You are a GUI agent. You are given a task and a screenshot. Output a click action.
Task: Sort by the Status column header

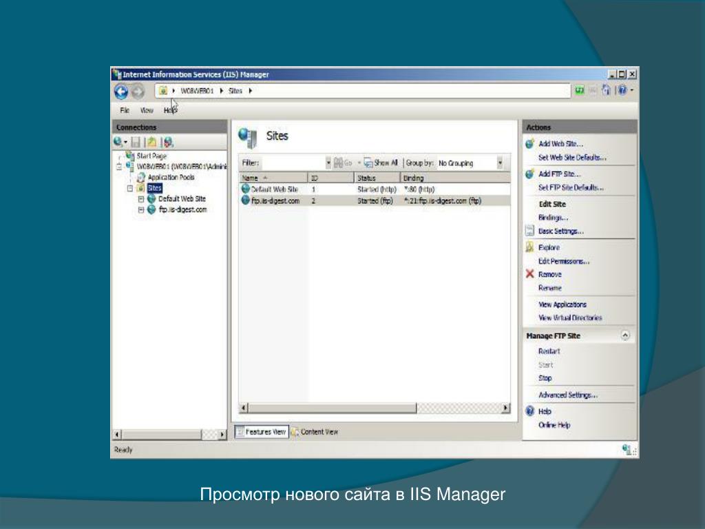(377, 178)
